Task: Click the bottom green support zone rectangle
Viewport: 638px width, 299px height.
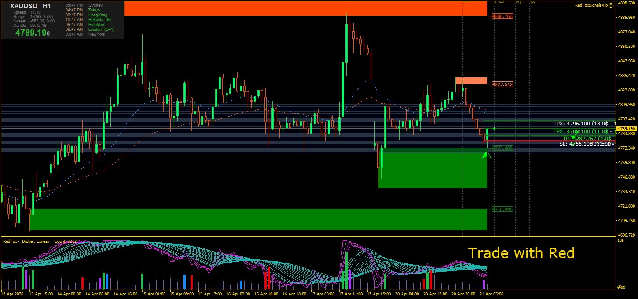Action: [x=258, y=219]
